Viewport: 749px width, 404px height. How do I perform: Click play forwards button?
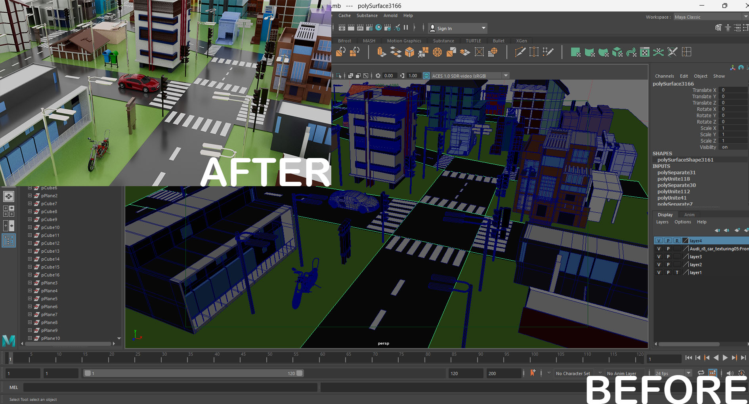tap(725, 358)
